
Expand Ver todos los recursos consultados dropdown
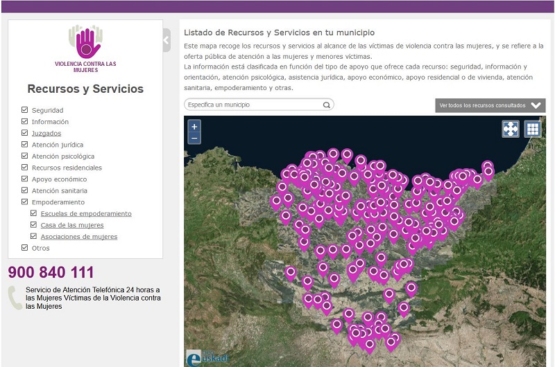click(490, 105)
